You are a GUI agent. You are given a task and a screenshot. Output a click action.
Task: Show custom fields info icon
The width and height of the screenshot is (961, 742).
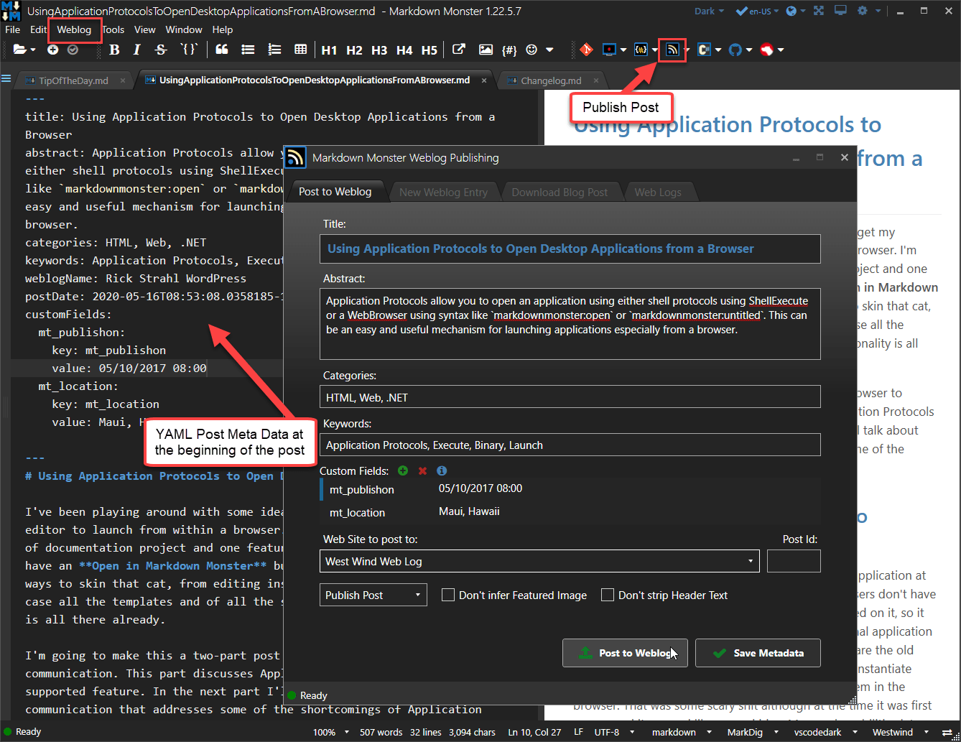442,470
